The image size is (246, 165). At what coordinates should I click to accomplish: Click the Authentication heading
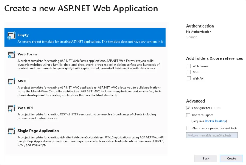click(200, 26)
